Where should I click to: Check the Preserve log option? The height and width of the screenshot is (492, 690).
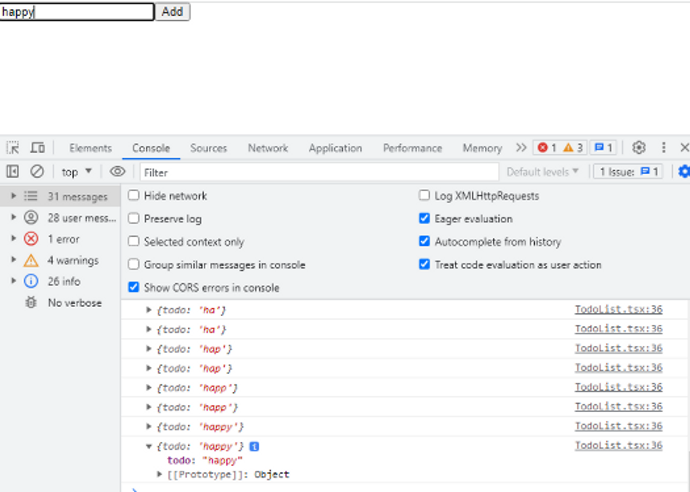[x=134, y=219]
